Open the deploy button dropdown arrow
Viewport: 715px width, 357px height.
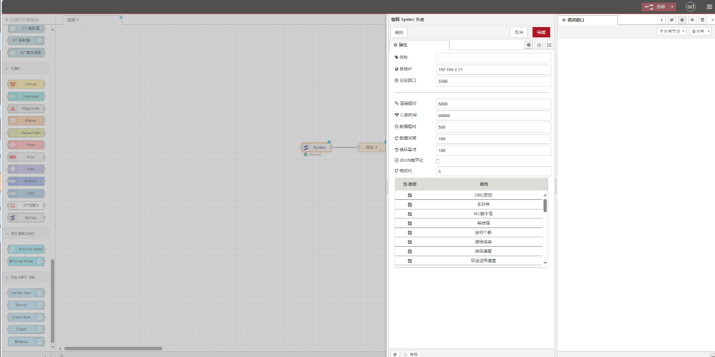tap(672, 7)
